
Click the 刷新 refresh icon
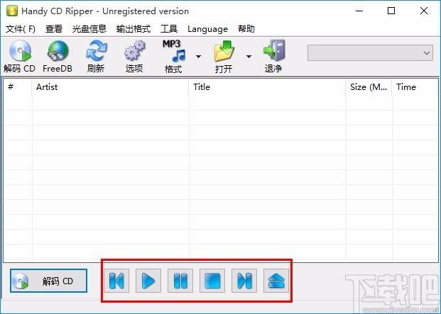tap(96, 57)
